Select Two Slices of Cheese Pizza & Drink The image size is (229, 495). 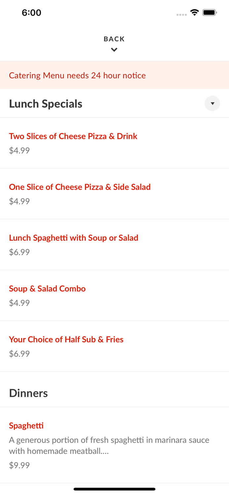pyautogui.click(x=73, y=136)
